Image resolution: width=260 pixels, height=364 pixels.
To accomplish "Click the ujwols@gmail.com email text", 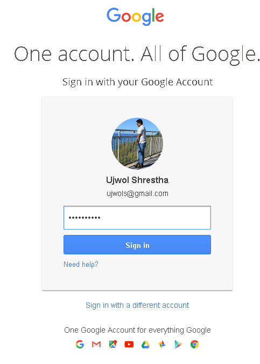I will 137,193.
